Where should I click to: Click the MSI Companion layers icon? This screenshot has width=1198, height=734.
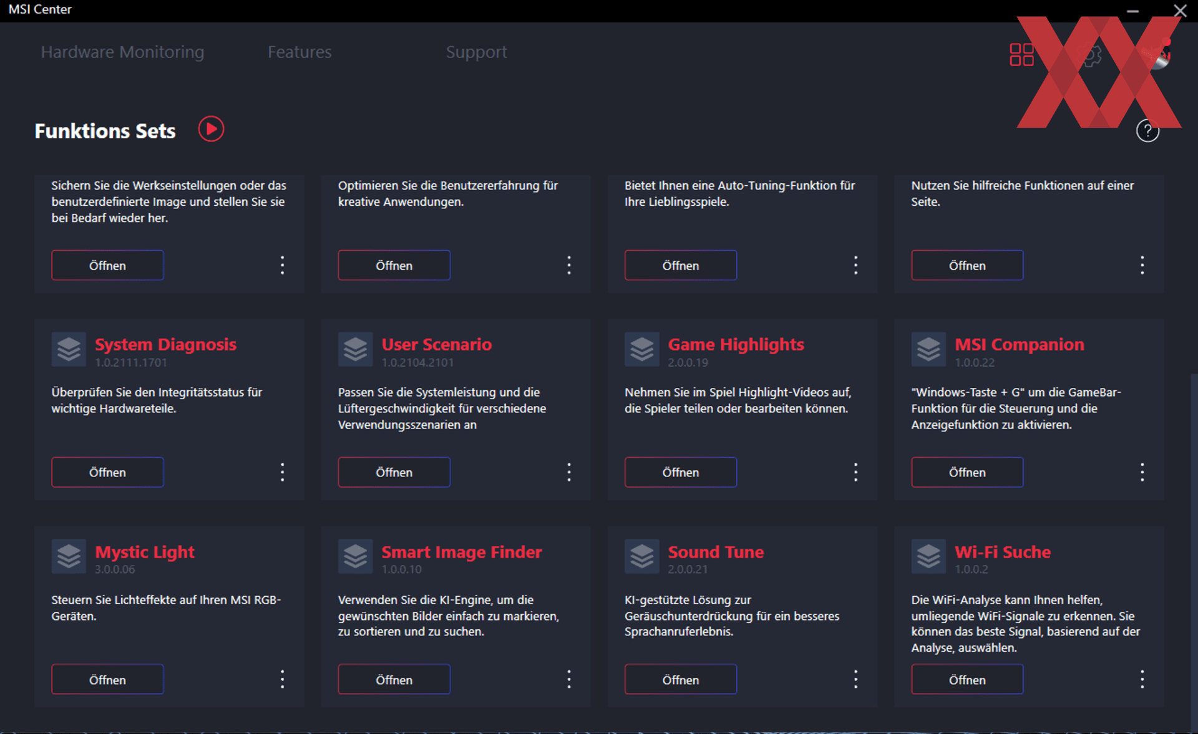(x=928, y=349)
